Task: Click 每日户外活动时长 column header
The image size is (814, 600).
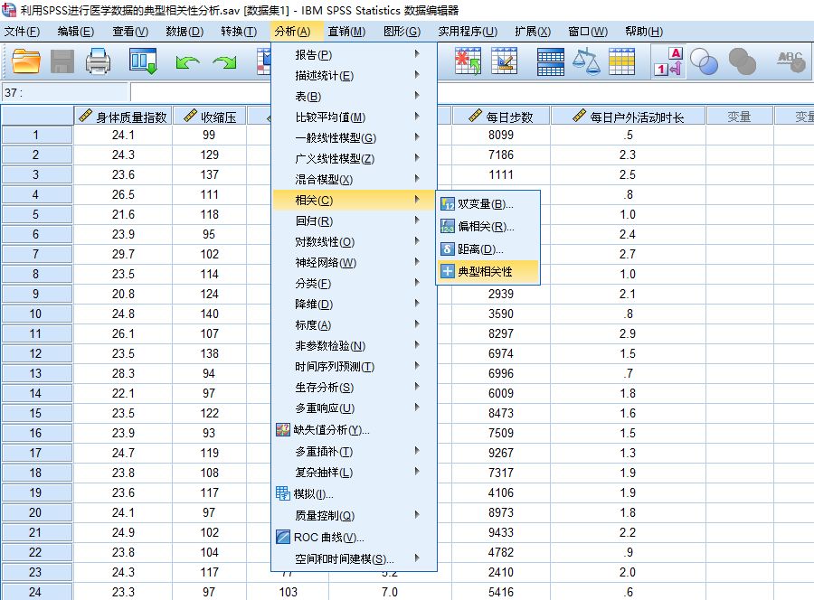Action: pyautogui.click(x=629, y=117)
